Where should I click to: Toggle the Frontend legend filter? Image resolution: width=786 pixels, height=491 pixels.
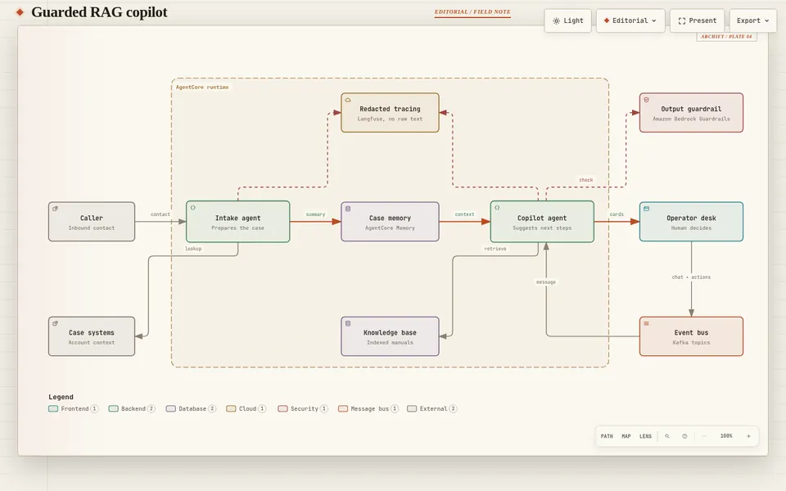click(73, 409)
